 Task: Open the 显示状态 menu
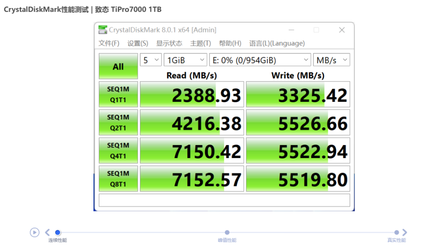[x=169, y=43]
